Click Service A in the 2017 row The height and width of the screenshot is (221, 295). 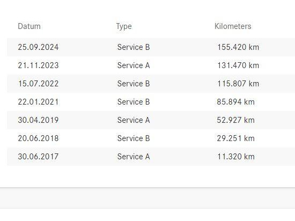(134, 157)
